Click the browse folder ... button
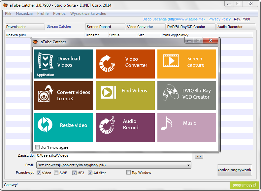261x191 pixels. [199, 156]
